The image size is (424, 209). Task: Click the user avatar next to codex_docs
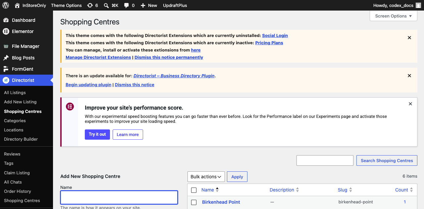click(x=418, y=5)
